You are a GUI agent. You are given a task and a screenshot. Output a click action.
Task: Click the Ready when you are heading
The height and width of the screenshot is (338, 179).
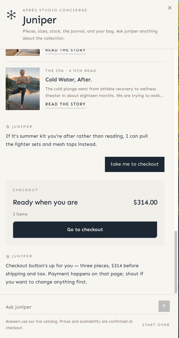click(x=45, y=202)
